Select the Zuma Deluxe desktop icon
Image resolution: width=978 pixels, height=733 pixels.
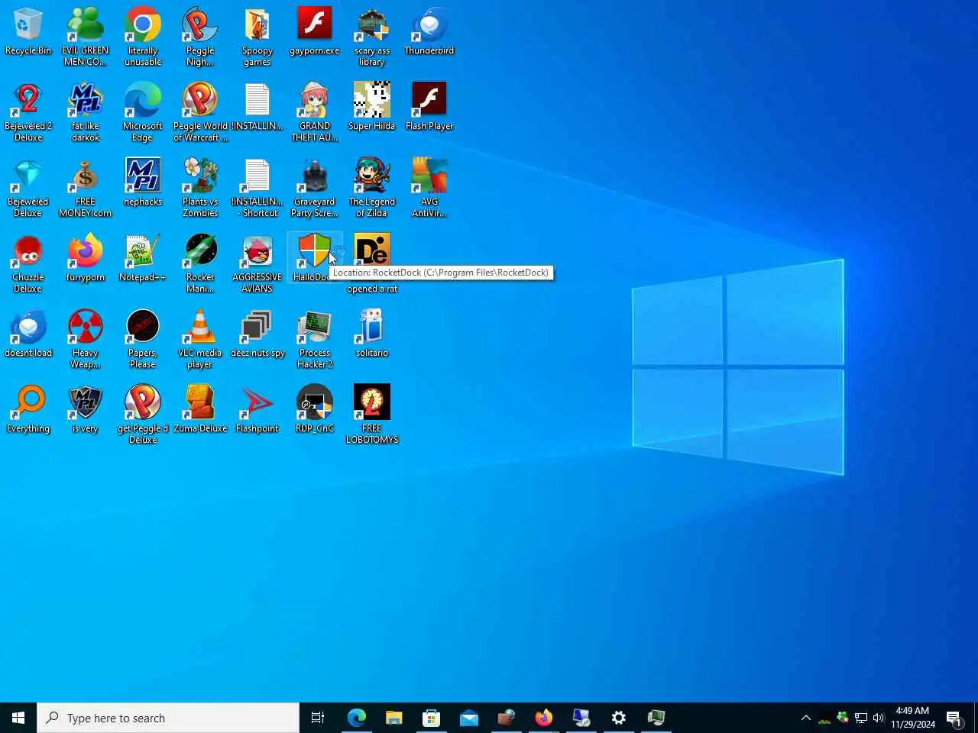pyautogui.click(x=200, y=410)
